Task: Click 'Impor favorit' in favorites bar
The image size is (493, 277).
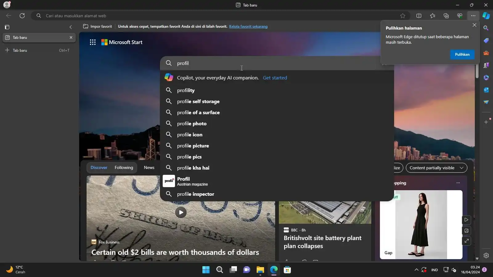Action: (x=98, y=26)
